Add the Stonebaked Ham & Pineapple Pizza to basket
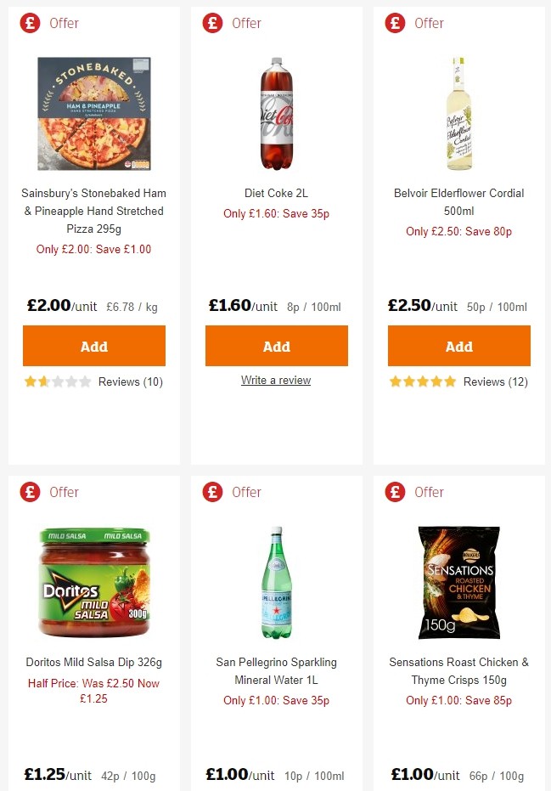Screen dimensions: 551x791 [x=93, y=346]
